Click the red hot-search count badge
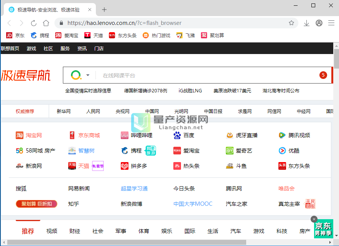The height and width of the screenshot is (246, 339). tap(323, 75)
